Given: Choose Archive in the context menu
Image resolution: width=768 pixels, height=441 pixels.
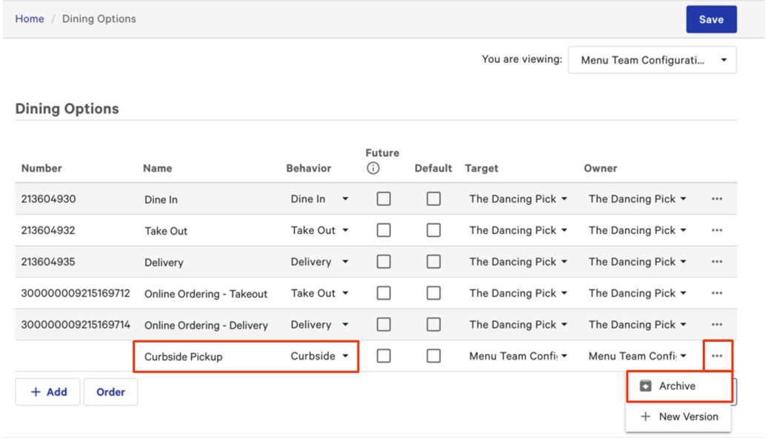Looking at the screenshot, I should point(678,386).
